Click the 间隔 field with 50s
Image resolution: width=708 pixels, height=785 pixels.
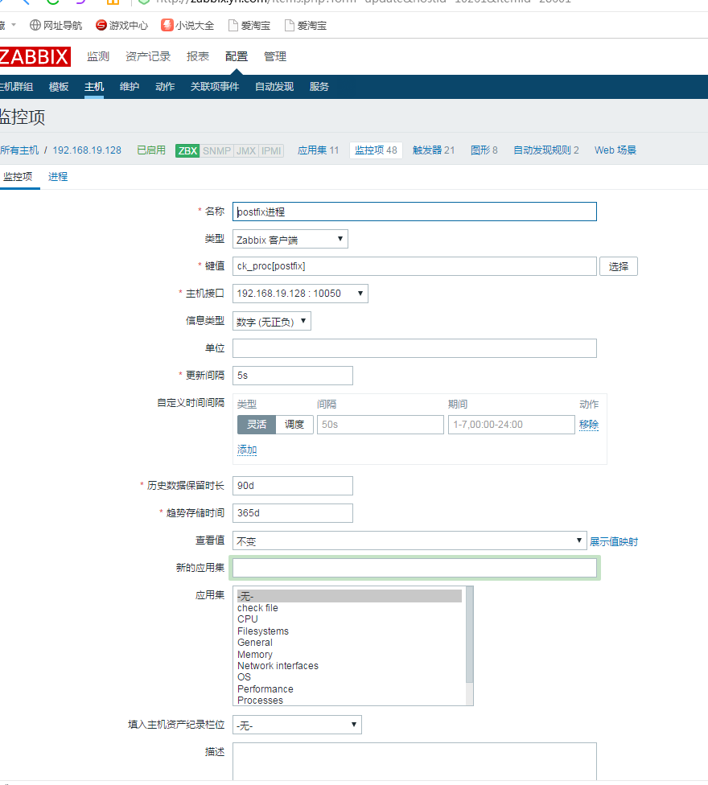click(x=381, y=425)
